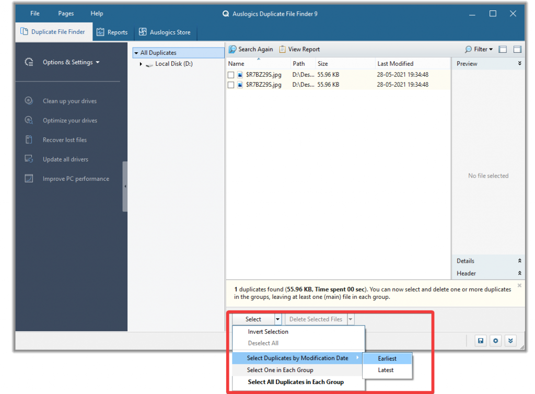Collapse the All Duplicates tree node
This screenshot has width=535, height=394.
click(136, 53)
